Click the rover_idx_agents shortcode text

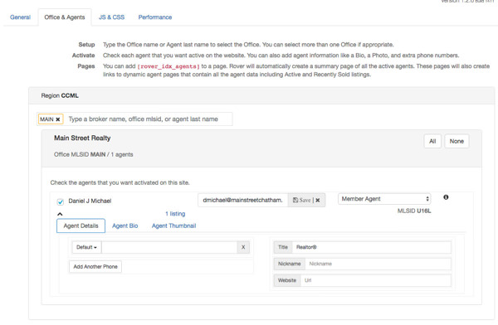pyautogui.click(x=168, y=66)
